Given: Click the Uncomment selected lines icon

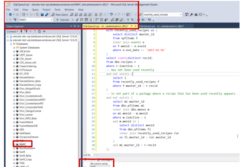Looking at the screenshot, I should tap(132, 20).
